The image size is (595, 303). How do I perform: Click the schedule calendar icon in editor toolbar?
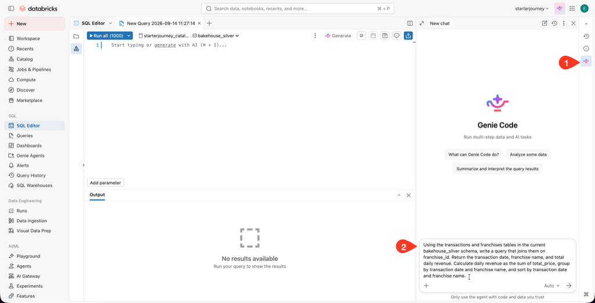click(373, 35)
